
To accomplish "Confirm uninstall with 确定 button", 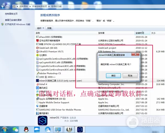I will point(113,76).
